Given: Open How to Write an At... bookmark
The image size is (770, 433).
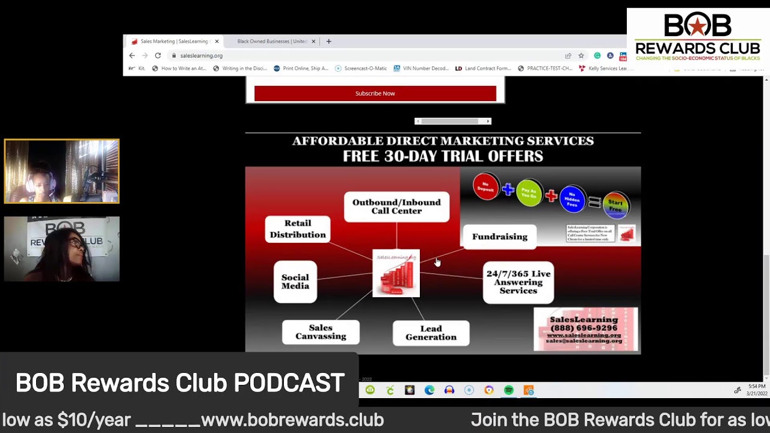Looking at the screenshot, I should [179, 69].
